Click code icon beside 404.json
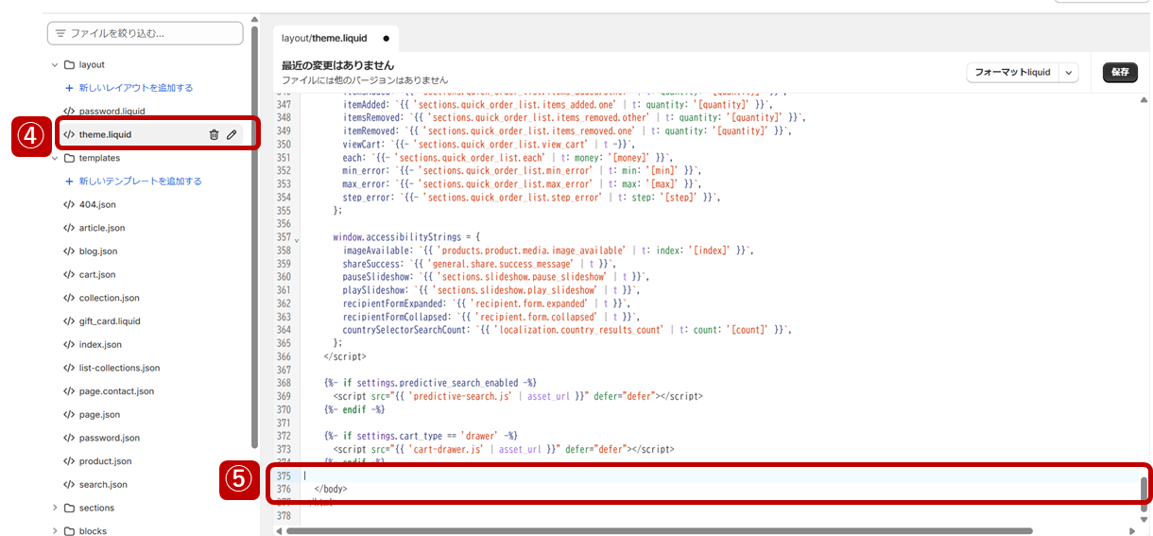This screenshot has height=536, width=1153. [69, 204]
